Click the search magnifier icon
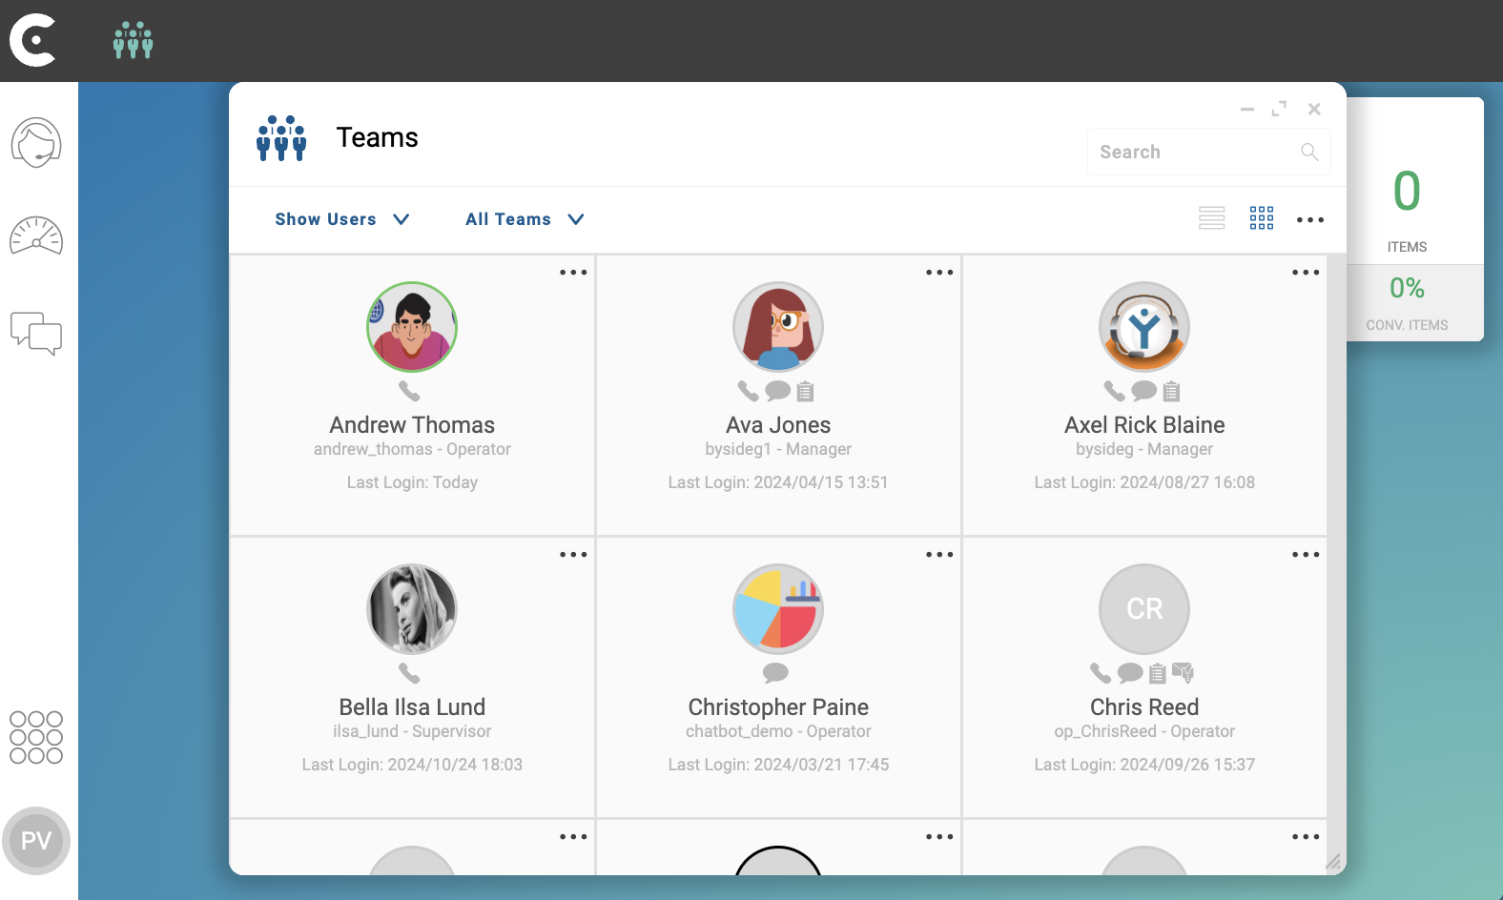Viewport: 1503px width, 900px height. point(1309,152)
